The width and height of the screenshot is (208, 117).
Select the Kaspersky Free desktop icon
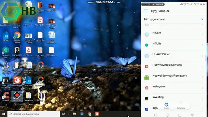[x=6, y=53]
